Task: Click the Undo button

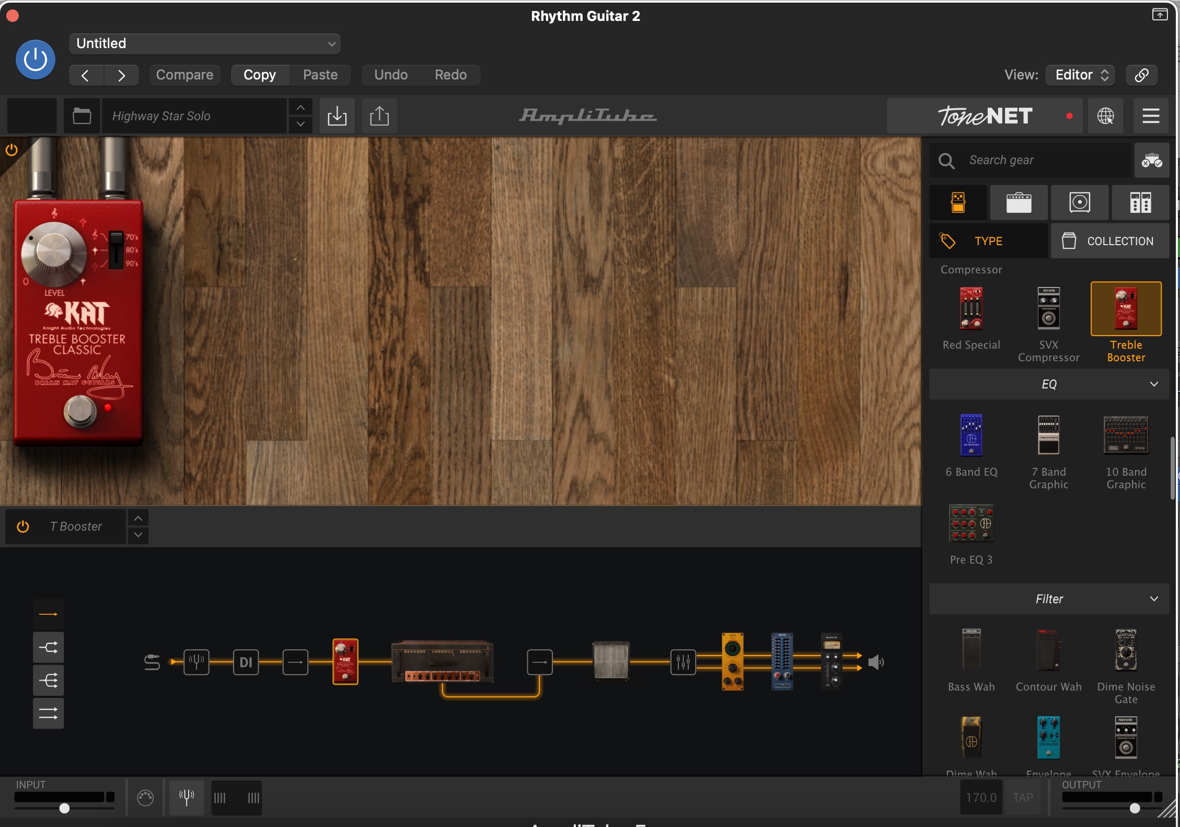Action: point(391,75)
